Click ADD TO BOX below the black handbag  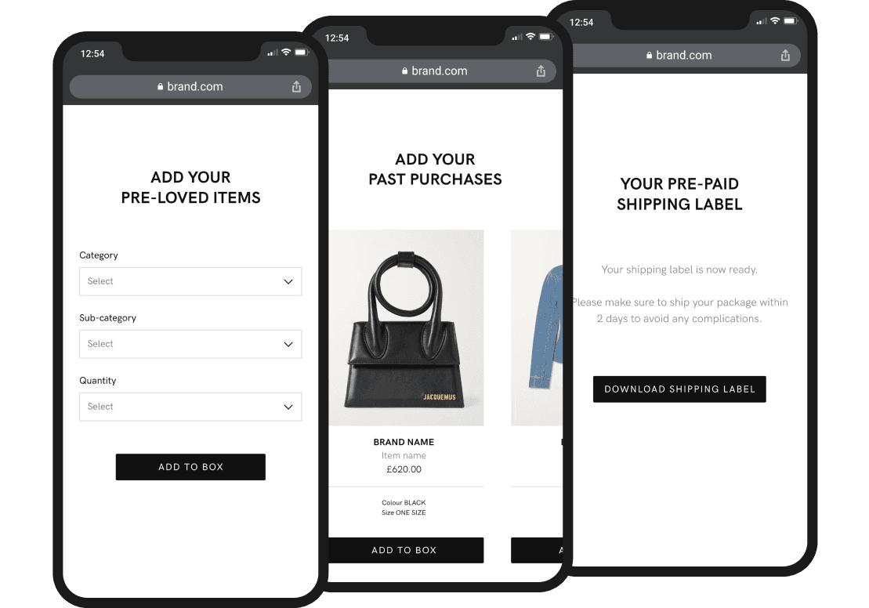406,550
